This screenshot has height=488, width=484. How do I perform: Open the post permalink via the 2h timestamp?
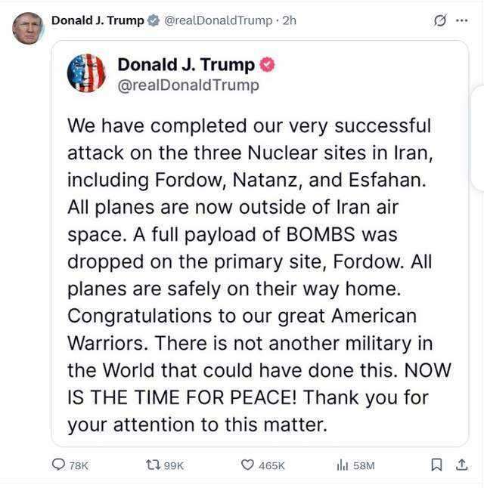(289, 20)
